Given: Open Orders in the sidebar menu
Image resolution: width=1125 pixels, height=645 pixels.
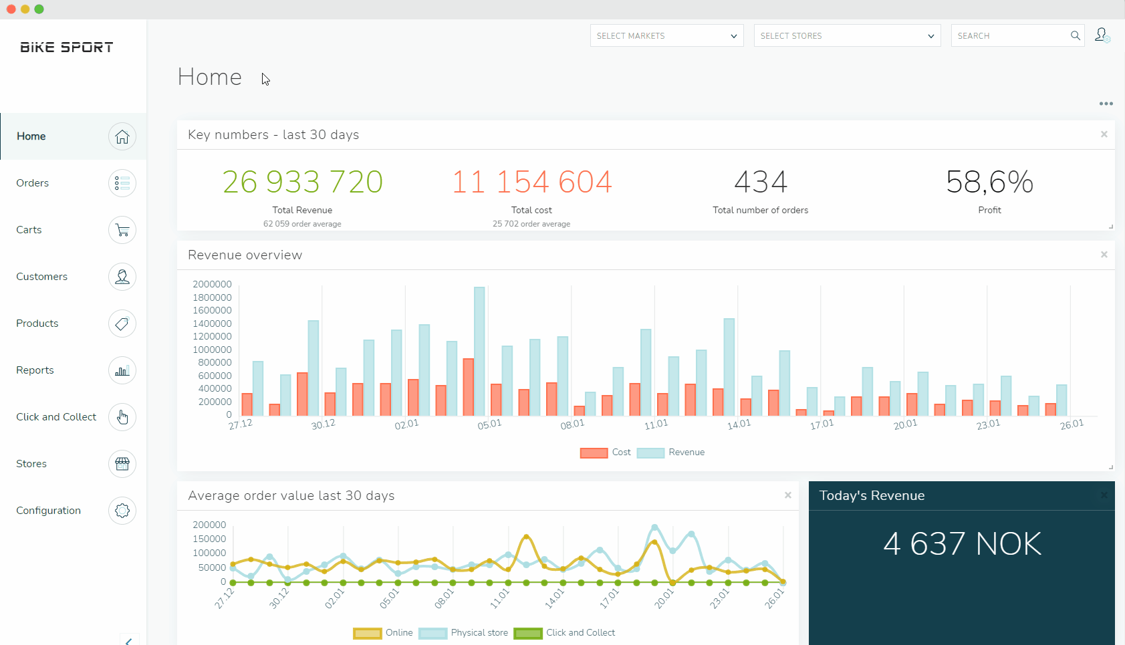Looking at the screenshot, I should (74, 183).
